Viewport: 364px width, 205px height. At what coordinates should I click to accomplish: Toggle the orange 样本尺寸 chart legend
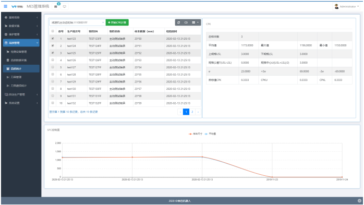[x=196, y=134]
